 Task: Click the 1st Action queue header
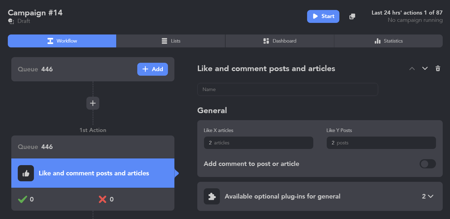(x=93, y=147)
